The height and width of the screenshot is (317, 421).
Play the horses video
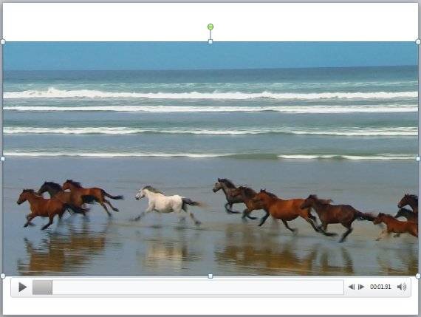coord(23,287)
